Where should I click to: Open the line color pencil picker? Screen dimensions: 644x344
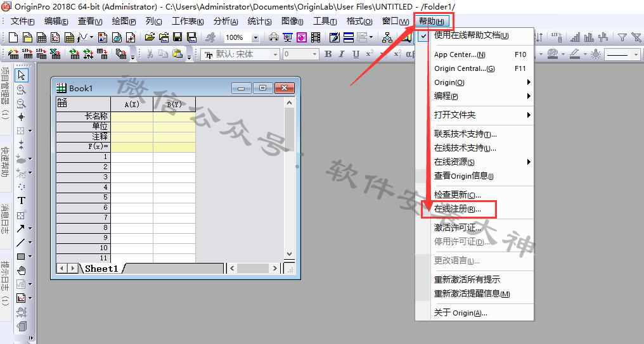pyautogui.click(x=575, y=54)
